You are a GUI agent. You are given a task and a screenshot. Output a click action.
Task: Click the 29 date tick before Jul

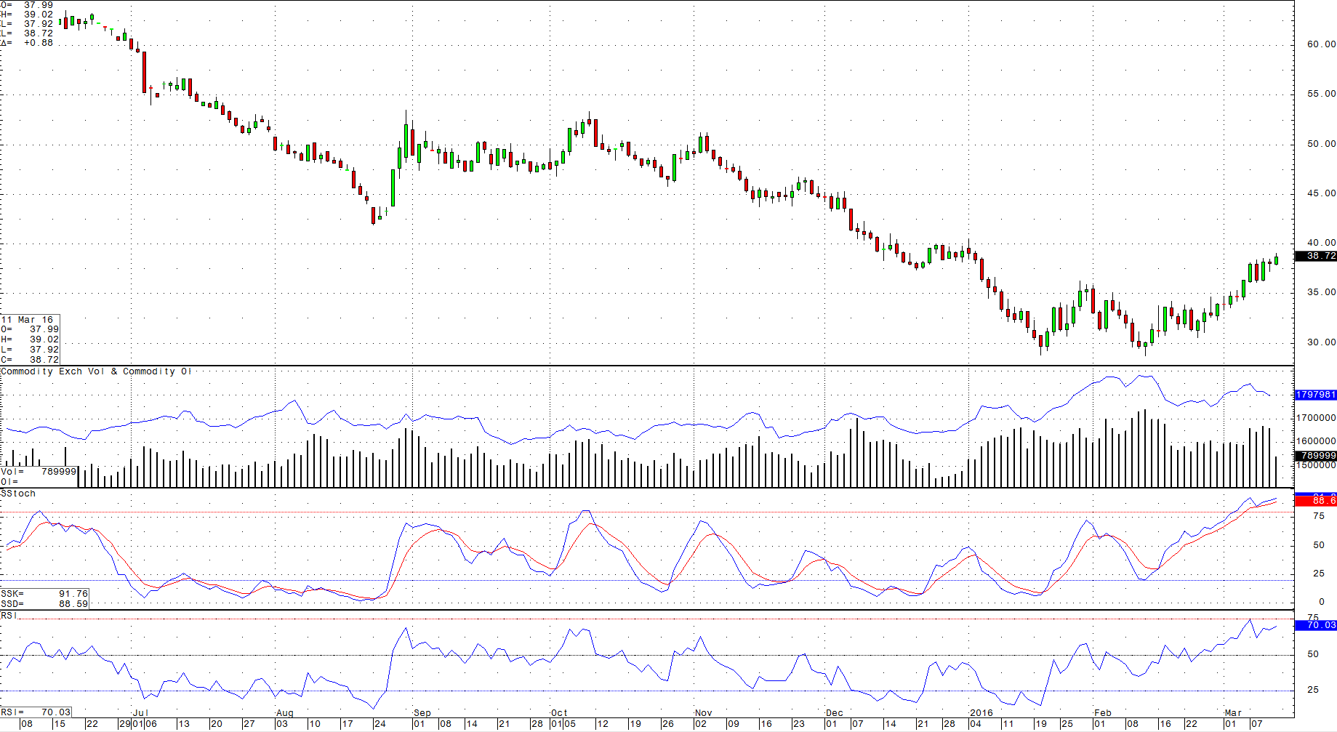tap(125, 724)
